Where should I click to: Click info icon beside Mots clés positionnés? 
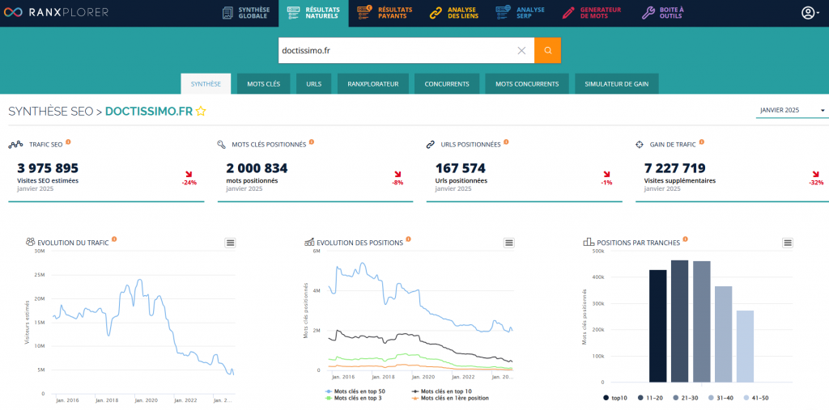click(x=312, y=142)
